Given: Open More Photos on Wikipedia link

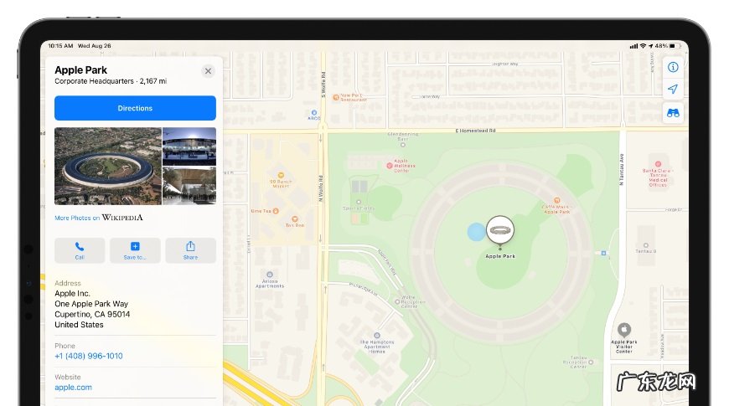Looking at the screenshot, I should point(99,218).
